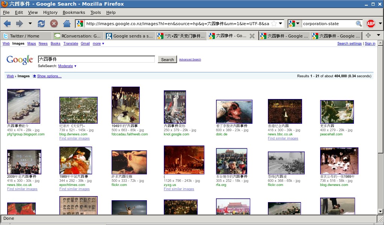The height and width of the screenshot is (225, 384).
Task: Go to the Home page icon
Action: (x=67, y=24)
